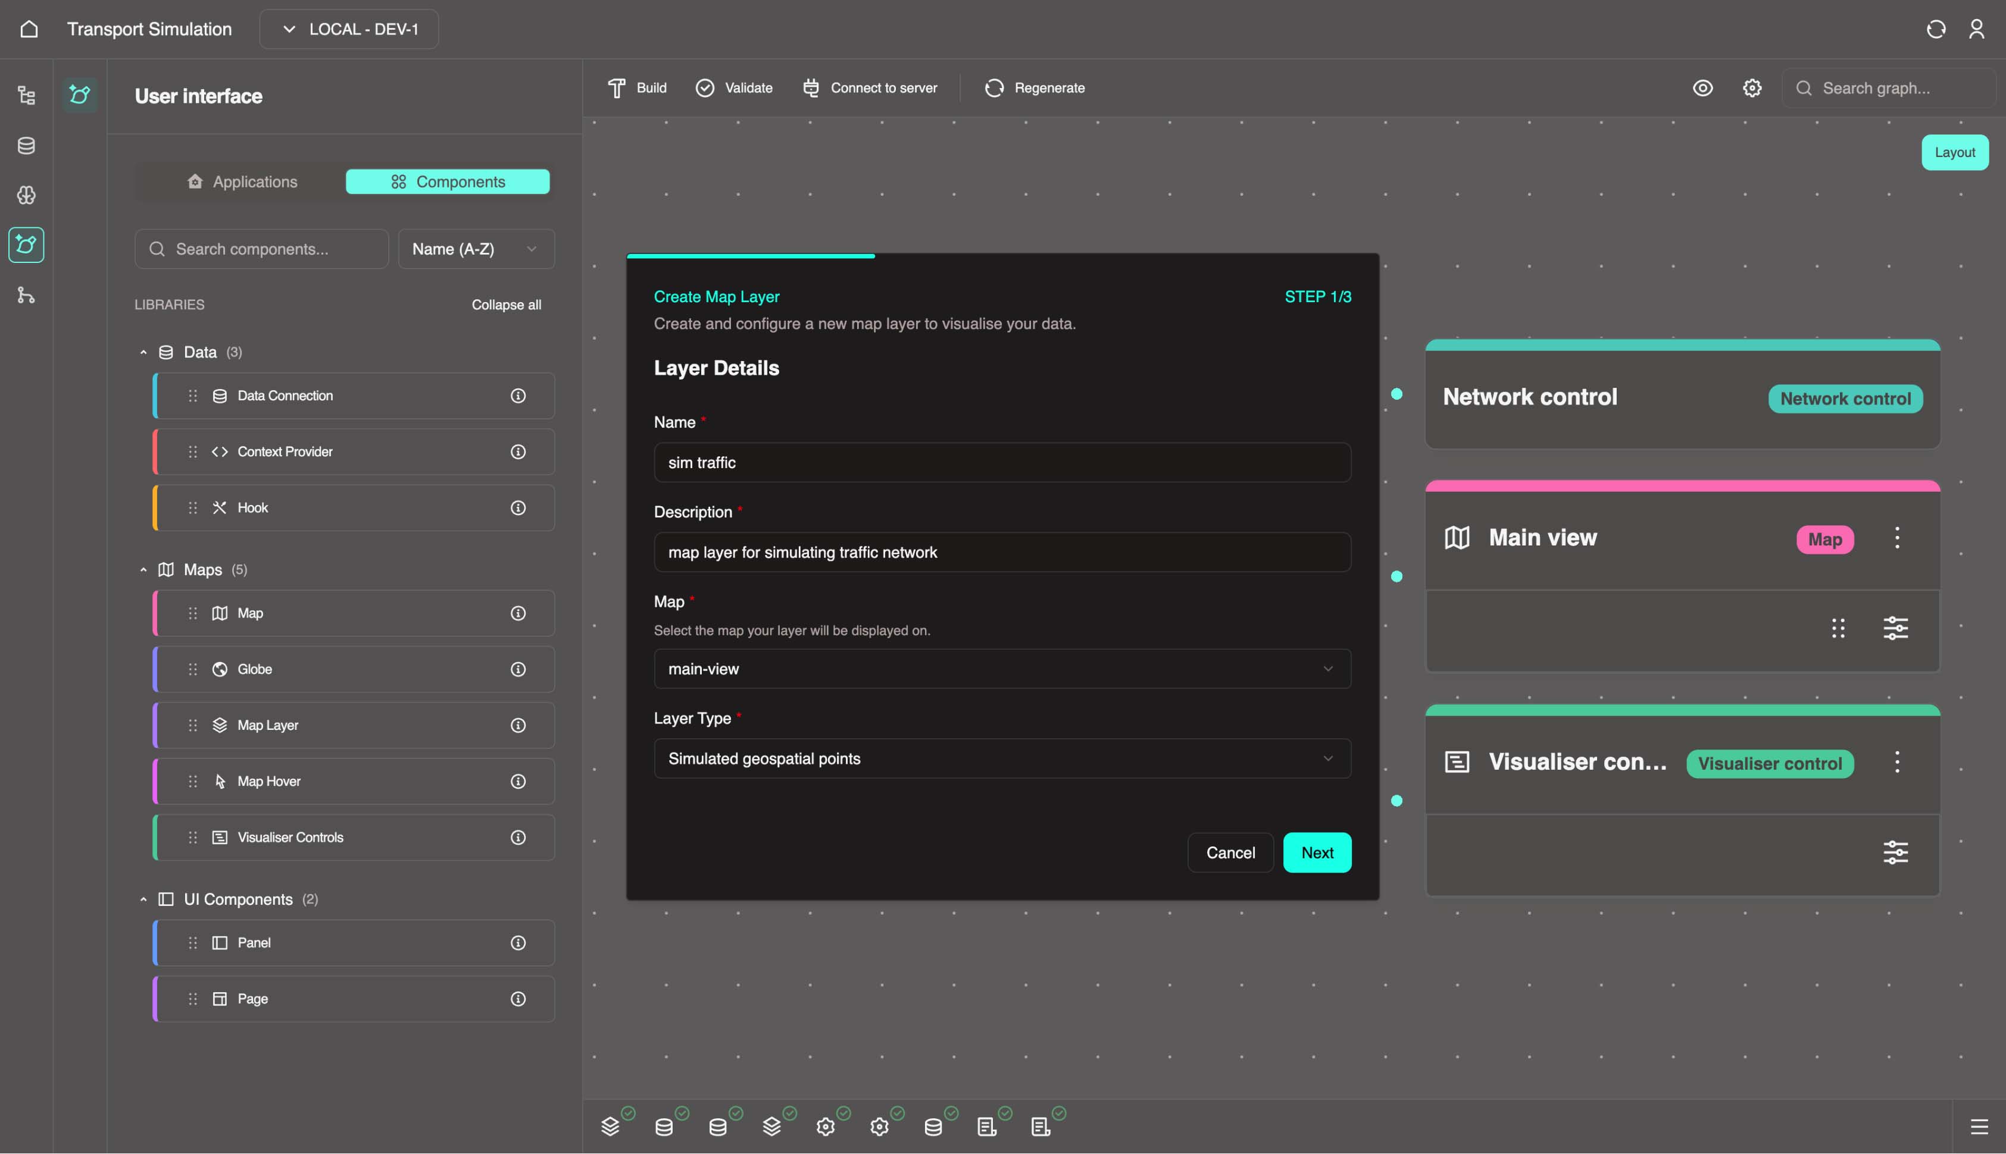
Task: Select the Network control node badge
Action: pos(1845,399)
